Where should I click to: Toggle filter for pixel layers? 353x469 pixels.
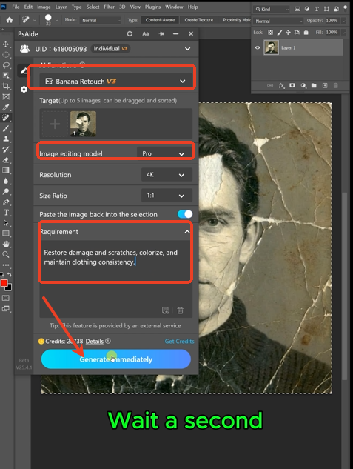297,9
